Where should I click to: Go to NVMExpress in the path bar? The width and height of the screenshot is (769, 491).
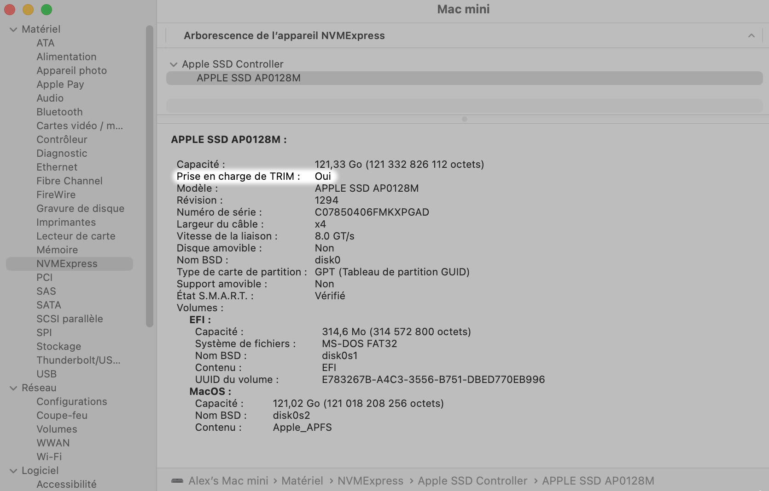click(x=370, y=481)
